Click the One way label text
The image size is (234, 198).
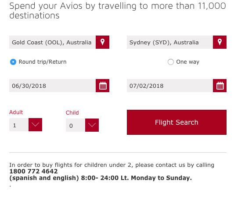tap(188, 62)
